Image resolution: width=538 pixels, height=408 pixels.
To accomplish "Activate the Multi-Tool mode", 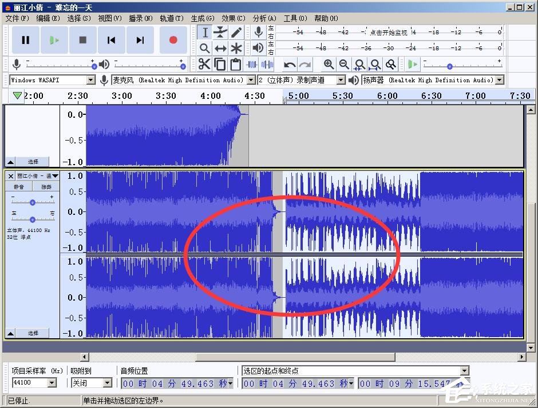I will point(236,48).
